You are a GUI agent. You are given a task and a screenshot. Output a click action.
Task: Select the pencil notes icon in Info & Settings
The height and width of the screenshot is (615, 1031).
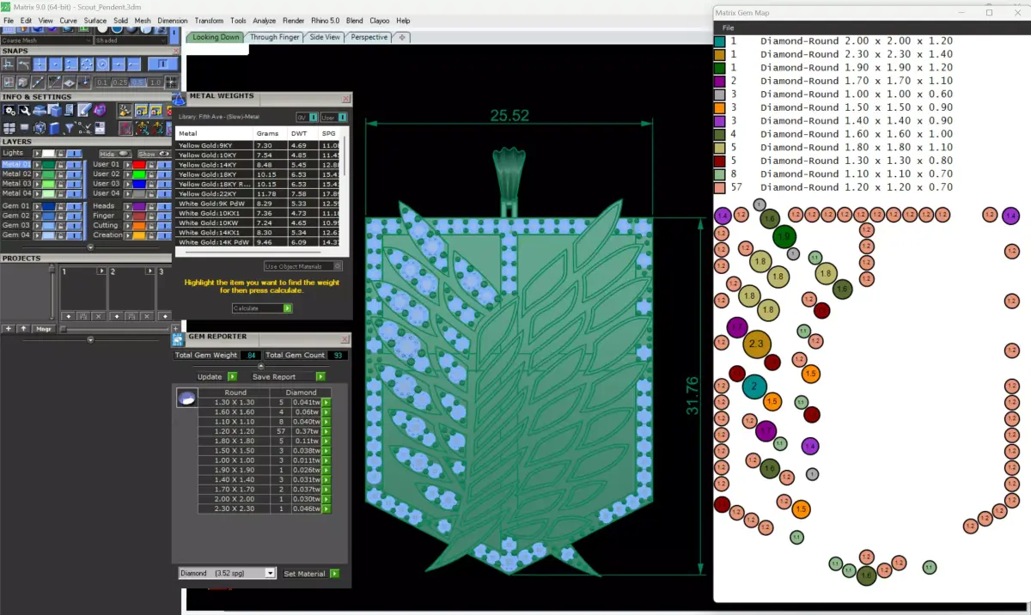point(84,109)
